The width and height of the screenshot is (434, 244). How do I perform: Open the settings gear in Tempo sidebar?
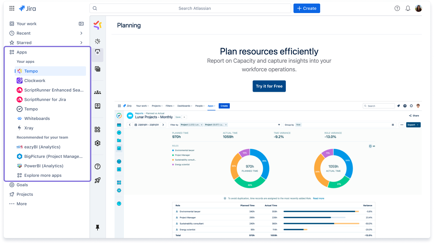tap(98, 143)
